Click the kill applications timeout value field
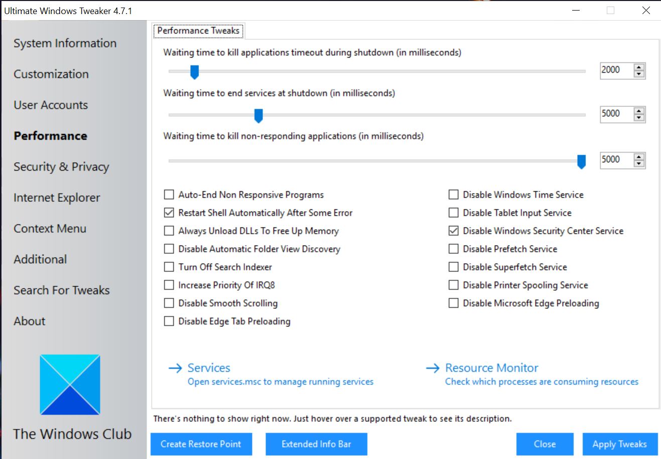This screenshot has height=459, width=661. pos(617,70)
